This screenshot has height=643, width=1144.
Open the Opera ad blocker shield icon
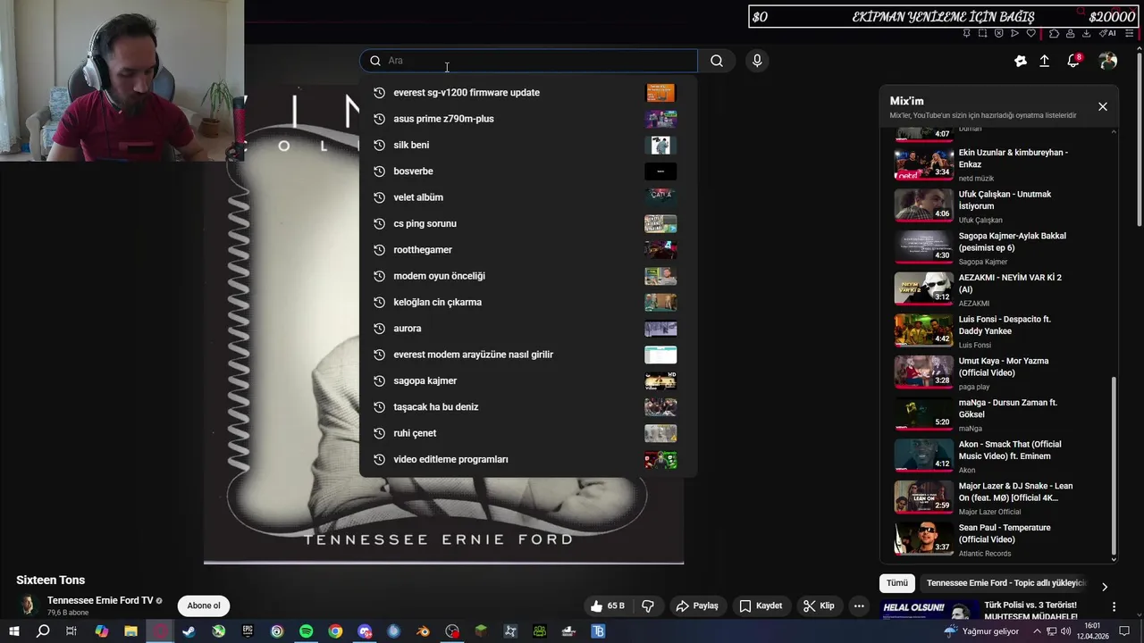point(999,33)
